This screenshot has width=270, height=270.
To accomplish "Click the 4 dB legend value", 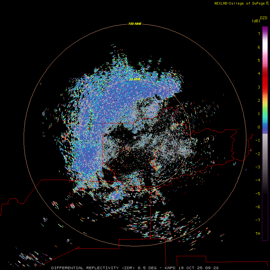I will tap(259, 74).
